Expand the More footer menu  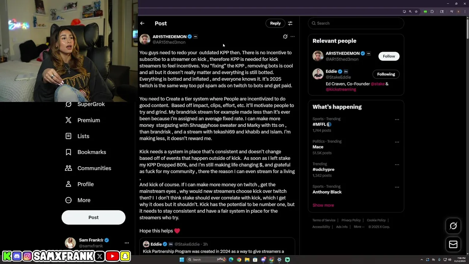coord(359,227)
